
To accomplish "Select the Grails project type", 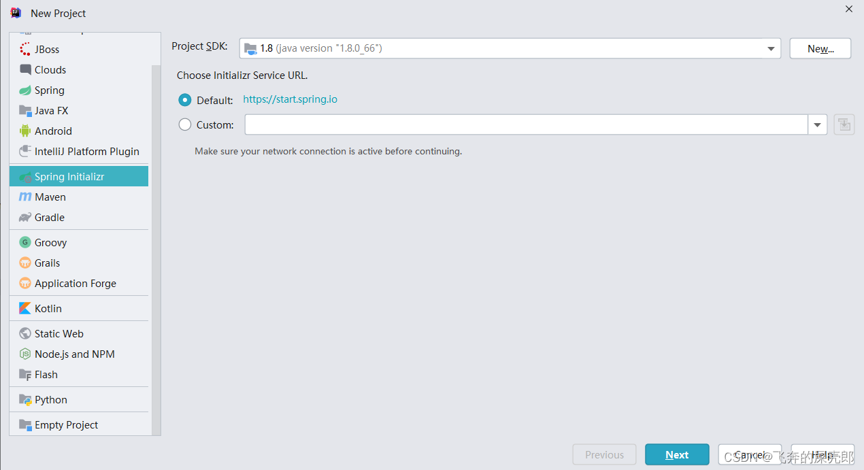I will [x=46, y=263].
